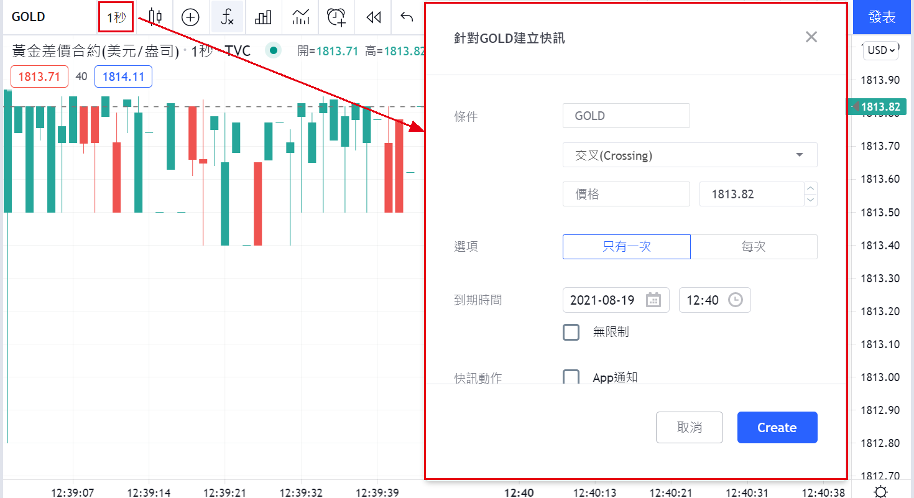Open the USD currency dropdown
914x498 pixels.
[880, 51]
